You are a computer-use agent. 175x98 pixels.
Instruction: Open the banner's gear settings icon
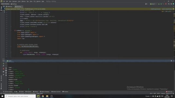[173, 9]
